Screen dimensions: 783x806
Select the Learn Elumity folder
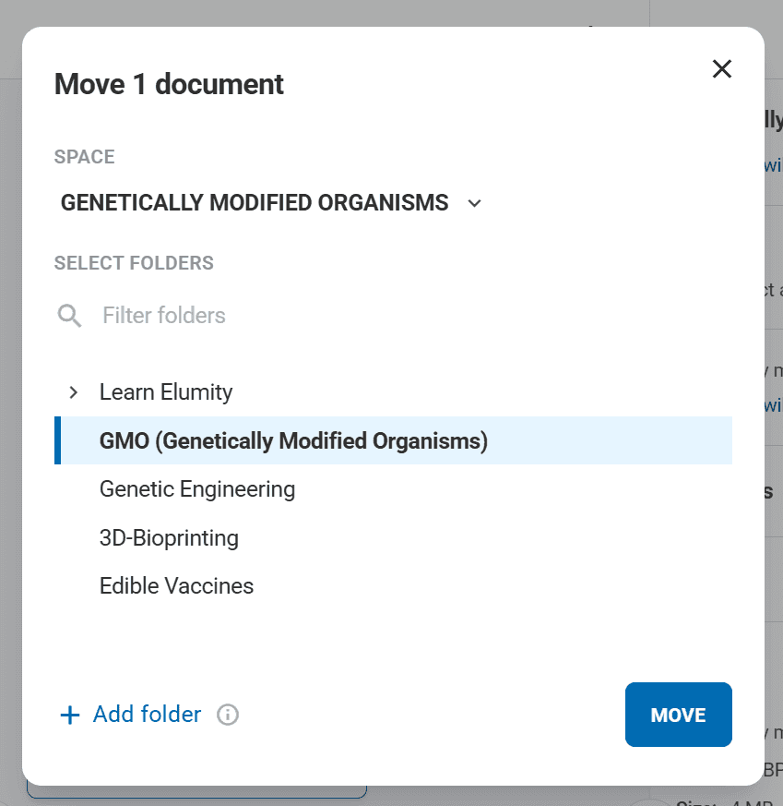pos(166,392)
